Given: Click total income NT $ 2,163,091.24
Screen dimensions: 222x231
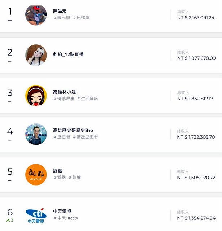Looking at the screenshot, I should (x=196, y=18).
